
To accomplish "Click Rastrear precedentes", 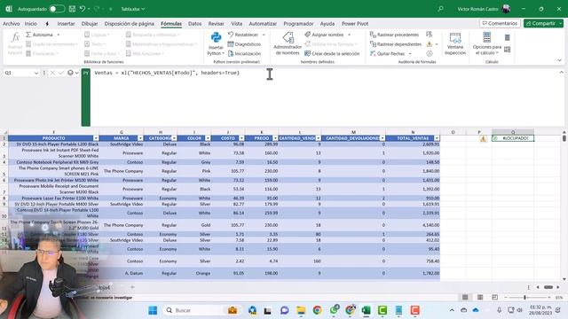I will pyautogui.click(x=394, y=35).
